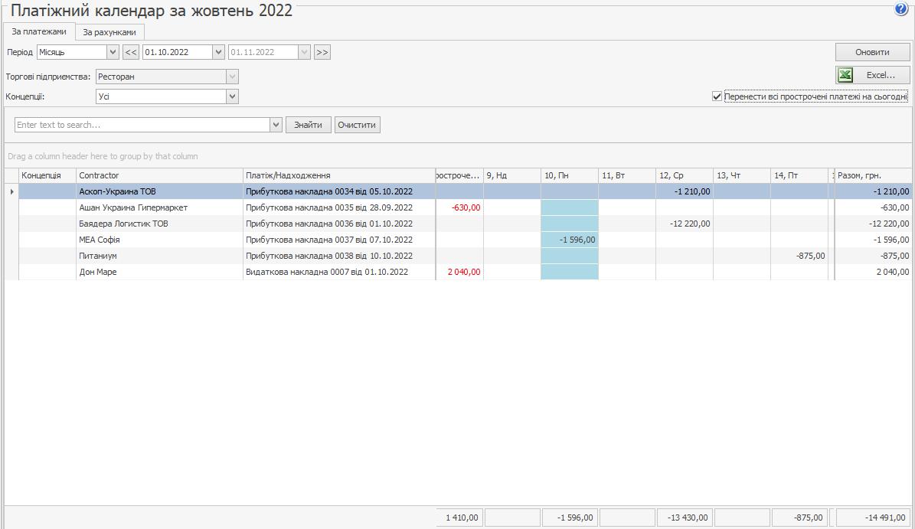This screenshot has width=915, height=529.
Task: Expand the Період dropdown showing Місяць
Action: click(113, 52)
